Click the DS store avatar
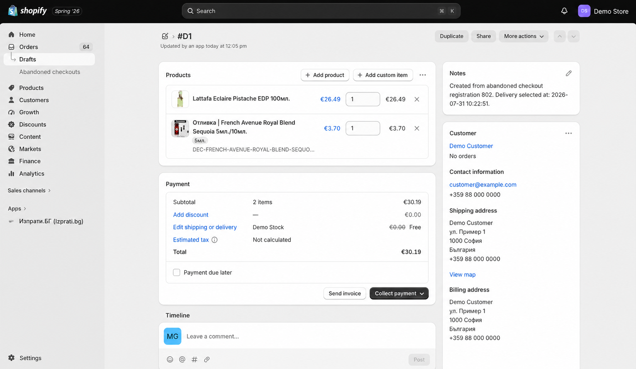Screen dimensions: 636x369 click(584, 11)
